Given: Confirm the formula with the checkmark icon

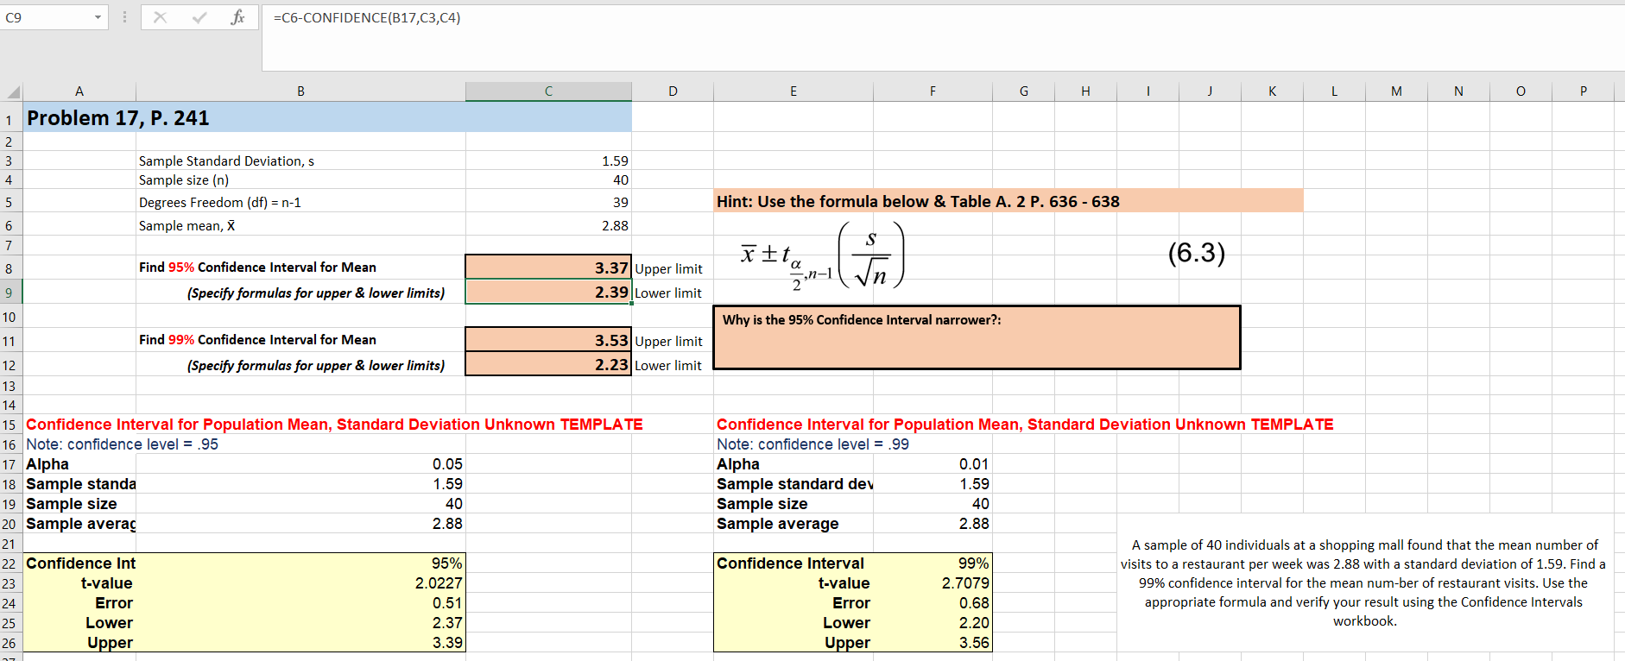Looking at the screenshot, I should click(199, 17).
